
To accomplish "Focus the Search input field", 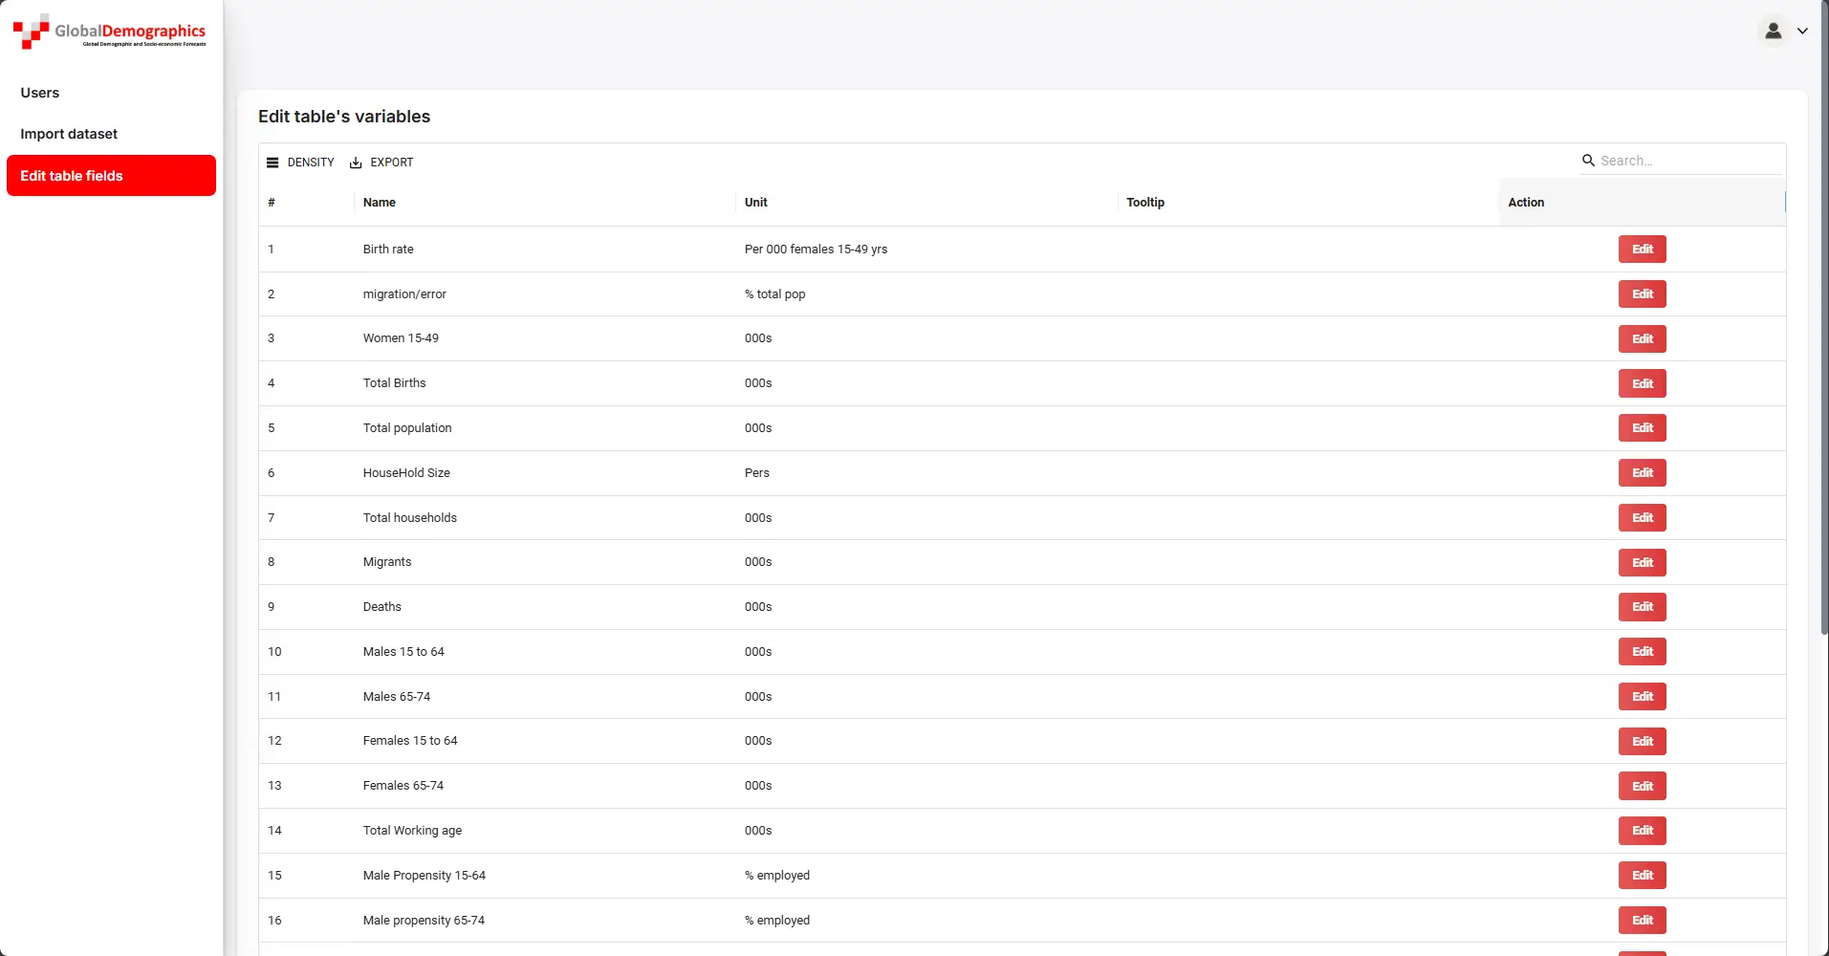I will (x=1687, y=161).
